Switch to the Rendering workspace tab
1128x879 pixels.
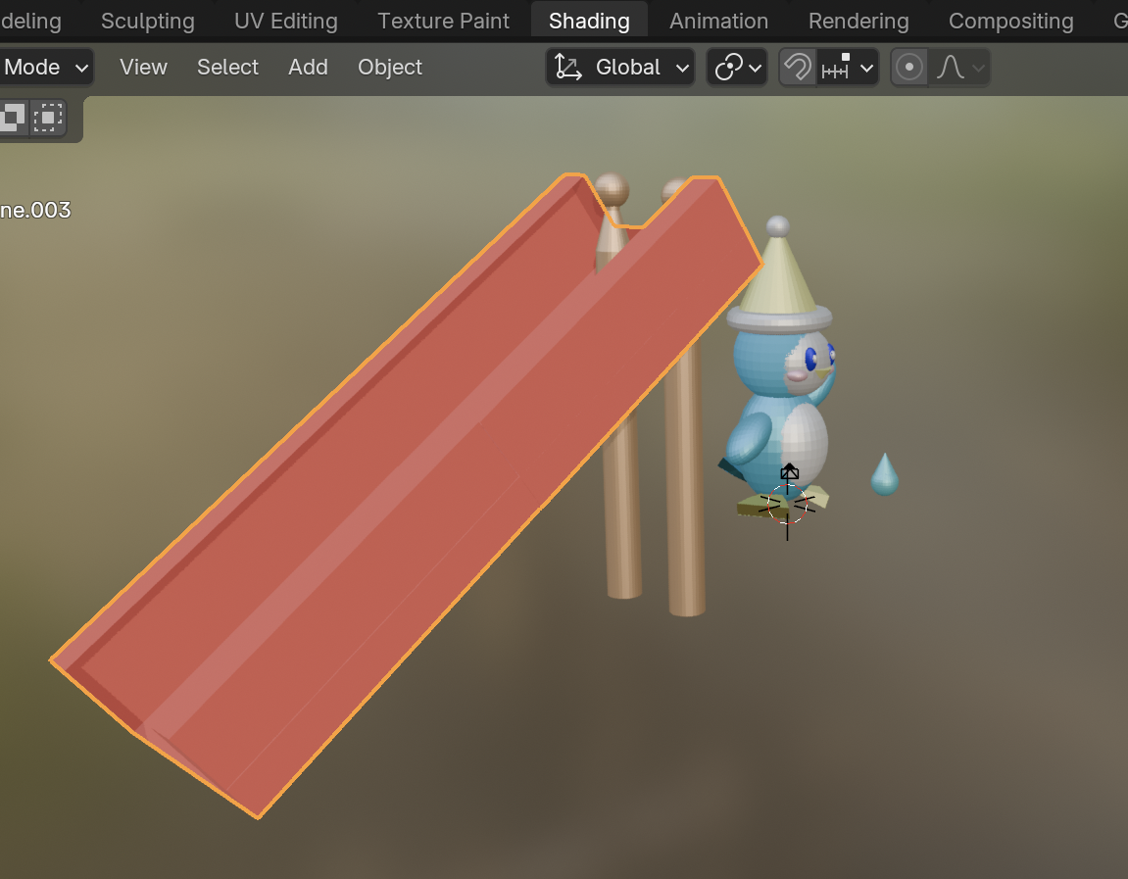click(858, 21)
